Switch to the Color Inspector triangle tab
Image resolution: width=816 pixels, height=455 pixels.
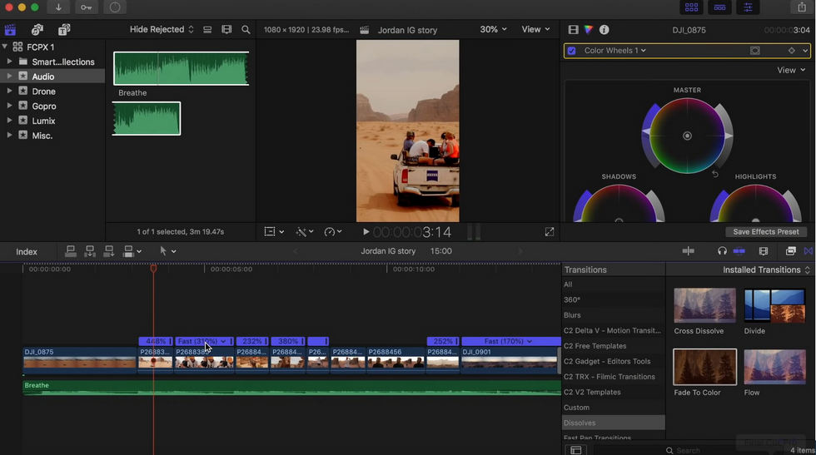[589, 30]
